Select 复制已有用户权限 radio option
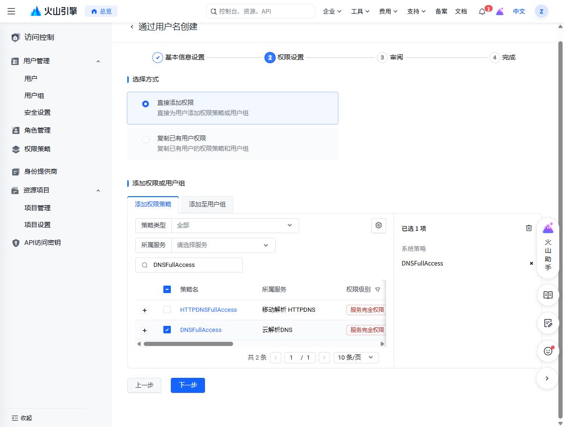The image size is (564, 427). pos(146,140)
